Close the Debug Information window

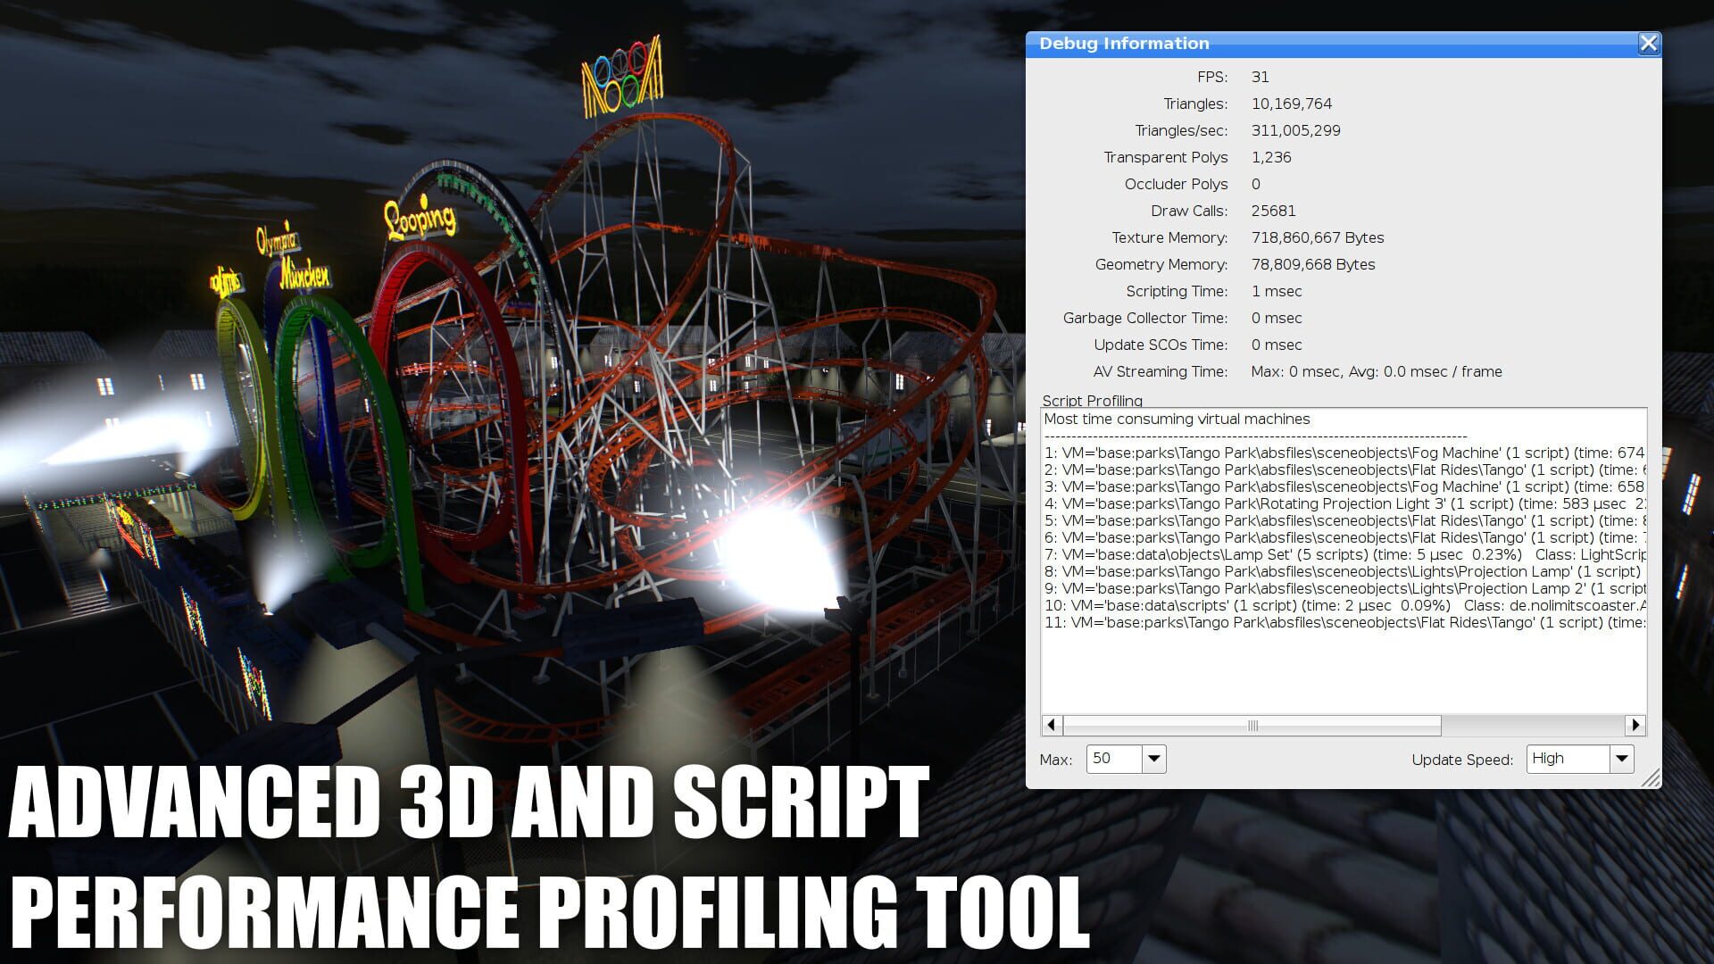(1648, 43)
